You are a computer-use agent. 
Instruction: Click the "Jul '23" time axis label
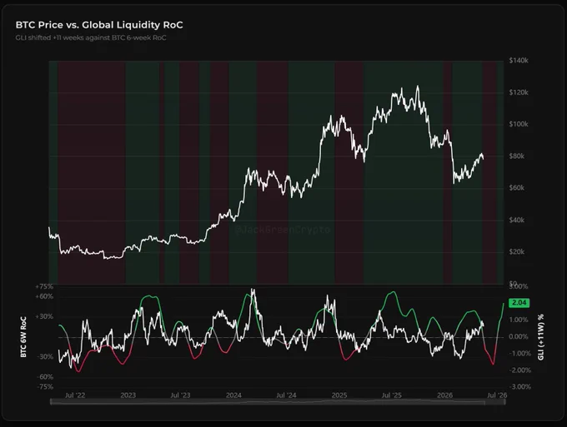[x=180, y=395]
